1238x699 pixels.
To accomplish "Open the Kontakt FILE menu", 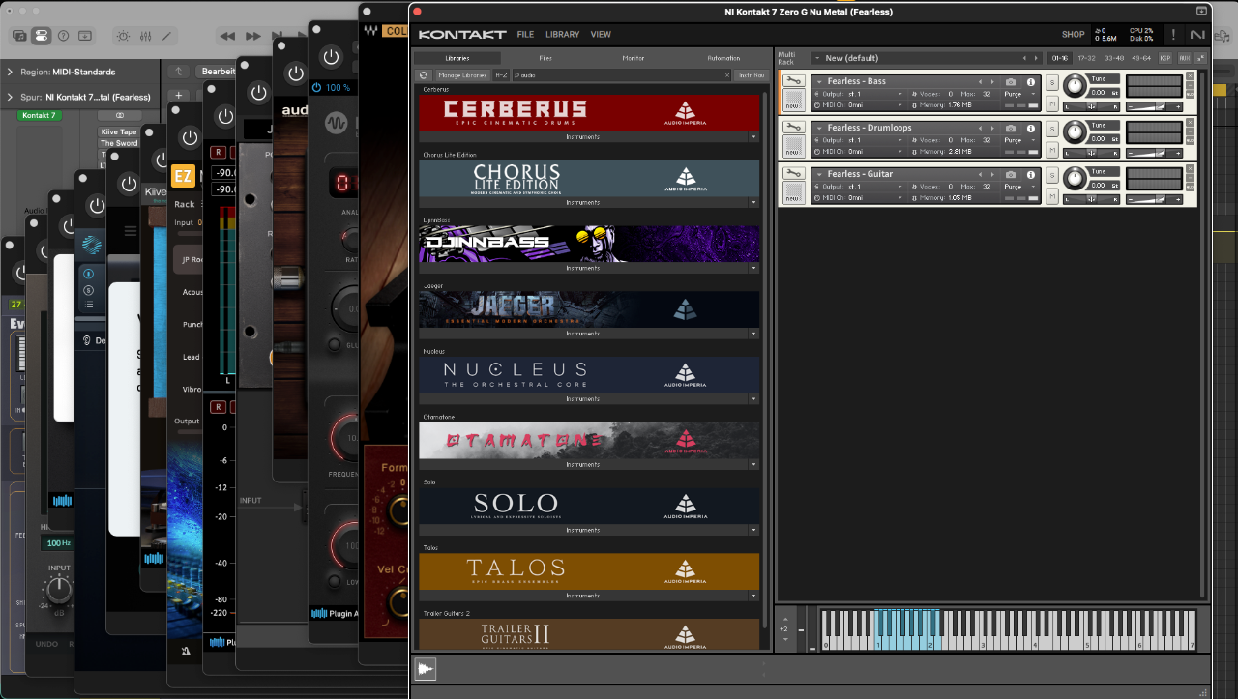I will tap(525, 35).
